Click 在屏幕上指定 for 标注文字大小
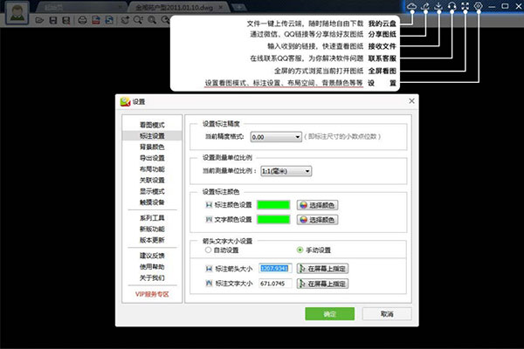Screen dimensions: 524x349 [x=322, y=284]
